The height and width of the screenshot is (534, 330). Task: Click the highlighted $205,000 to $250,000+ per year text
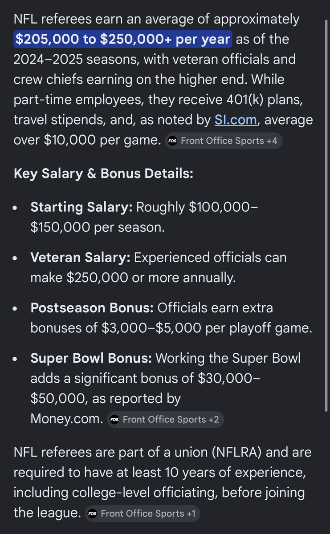point(122,39)
